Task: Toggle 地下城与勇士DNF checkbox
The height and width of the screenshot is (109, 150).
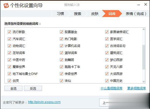Action: coord(9,74)
